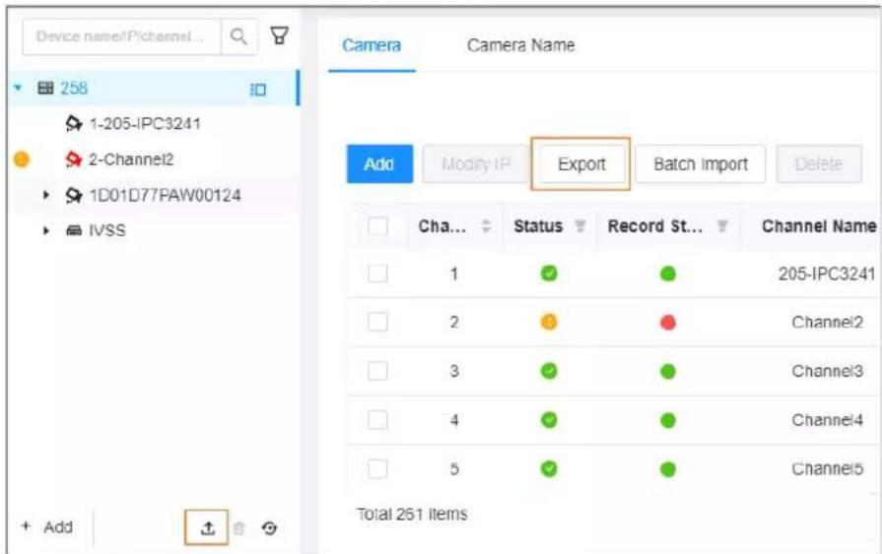The height and width of the screenshot is (554, 882).
Task: Tick the checkbox for channel 4 row
Action: 377,420
